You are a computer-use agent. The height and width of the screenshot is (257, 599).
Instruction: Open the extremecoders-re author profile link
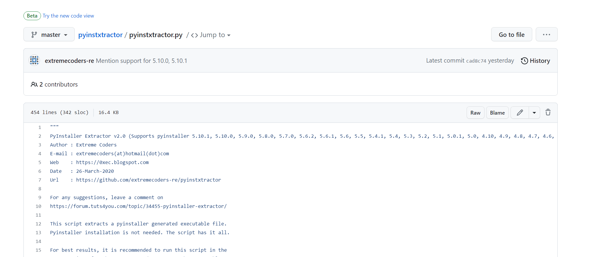pyautogui.click(x=69, y=61)
